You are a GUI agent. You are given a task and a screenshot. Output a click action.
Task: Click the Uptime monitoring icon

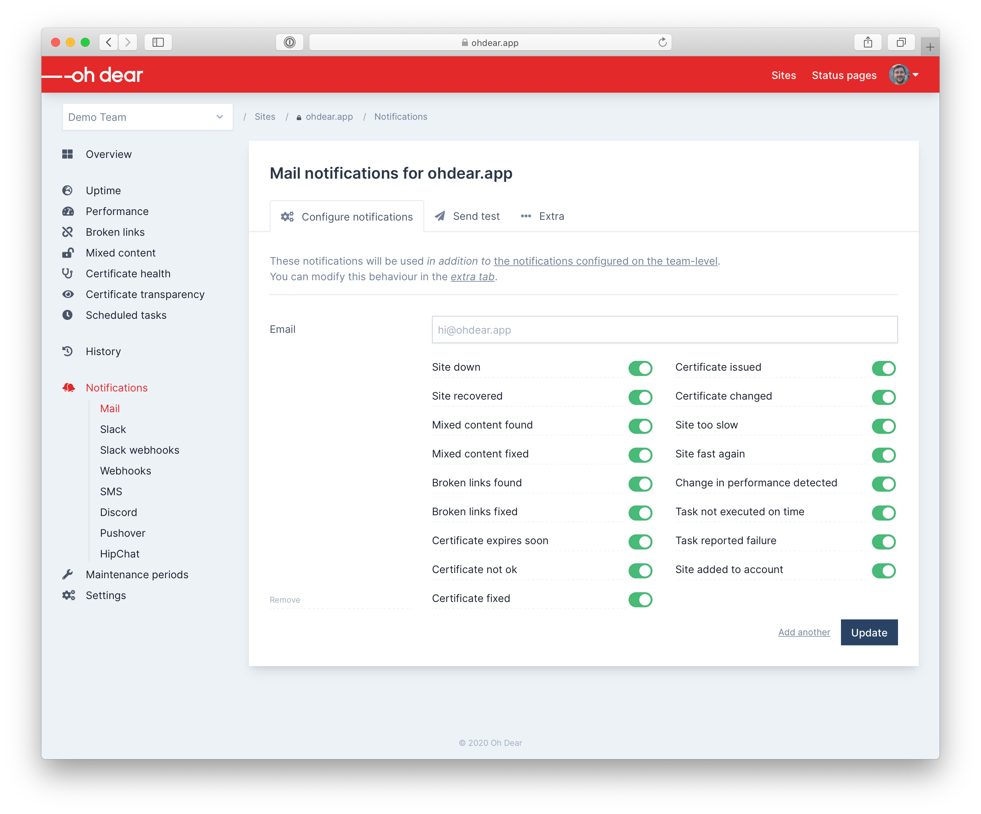(68, 191)
